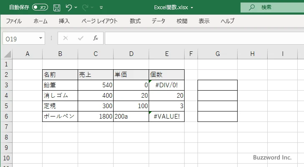The image size is (304, 167).
Task: Open the file name Excel関数.xlsx dropdown
Action: (x=192, y=8)
